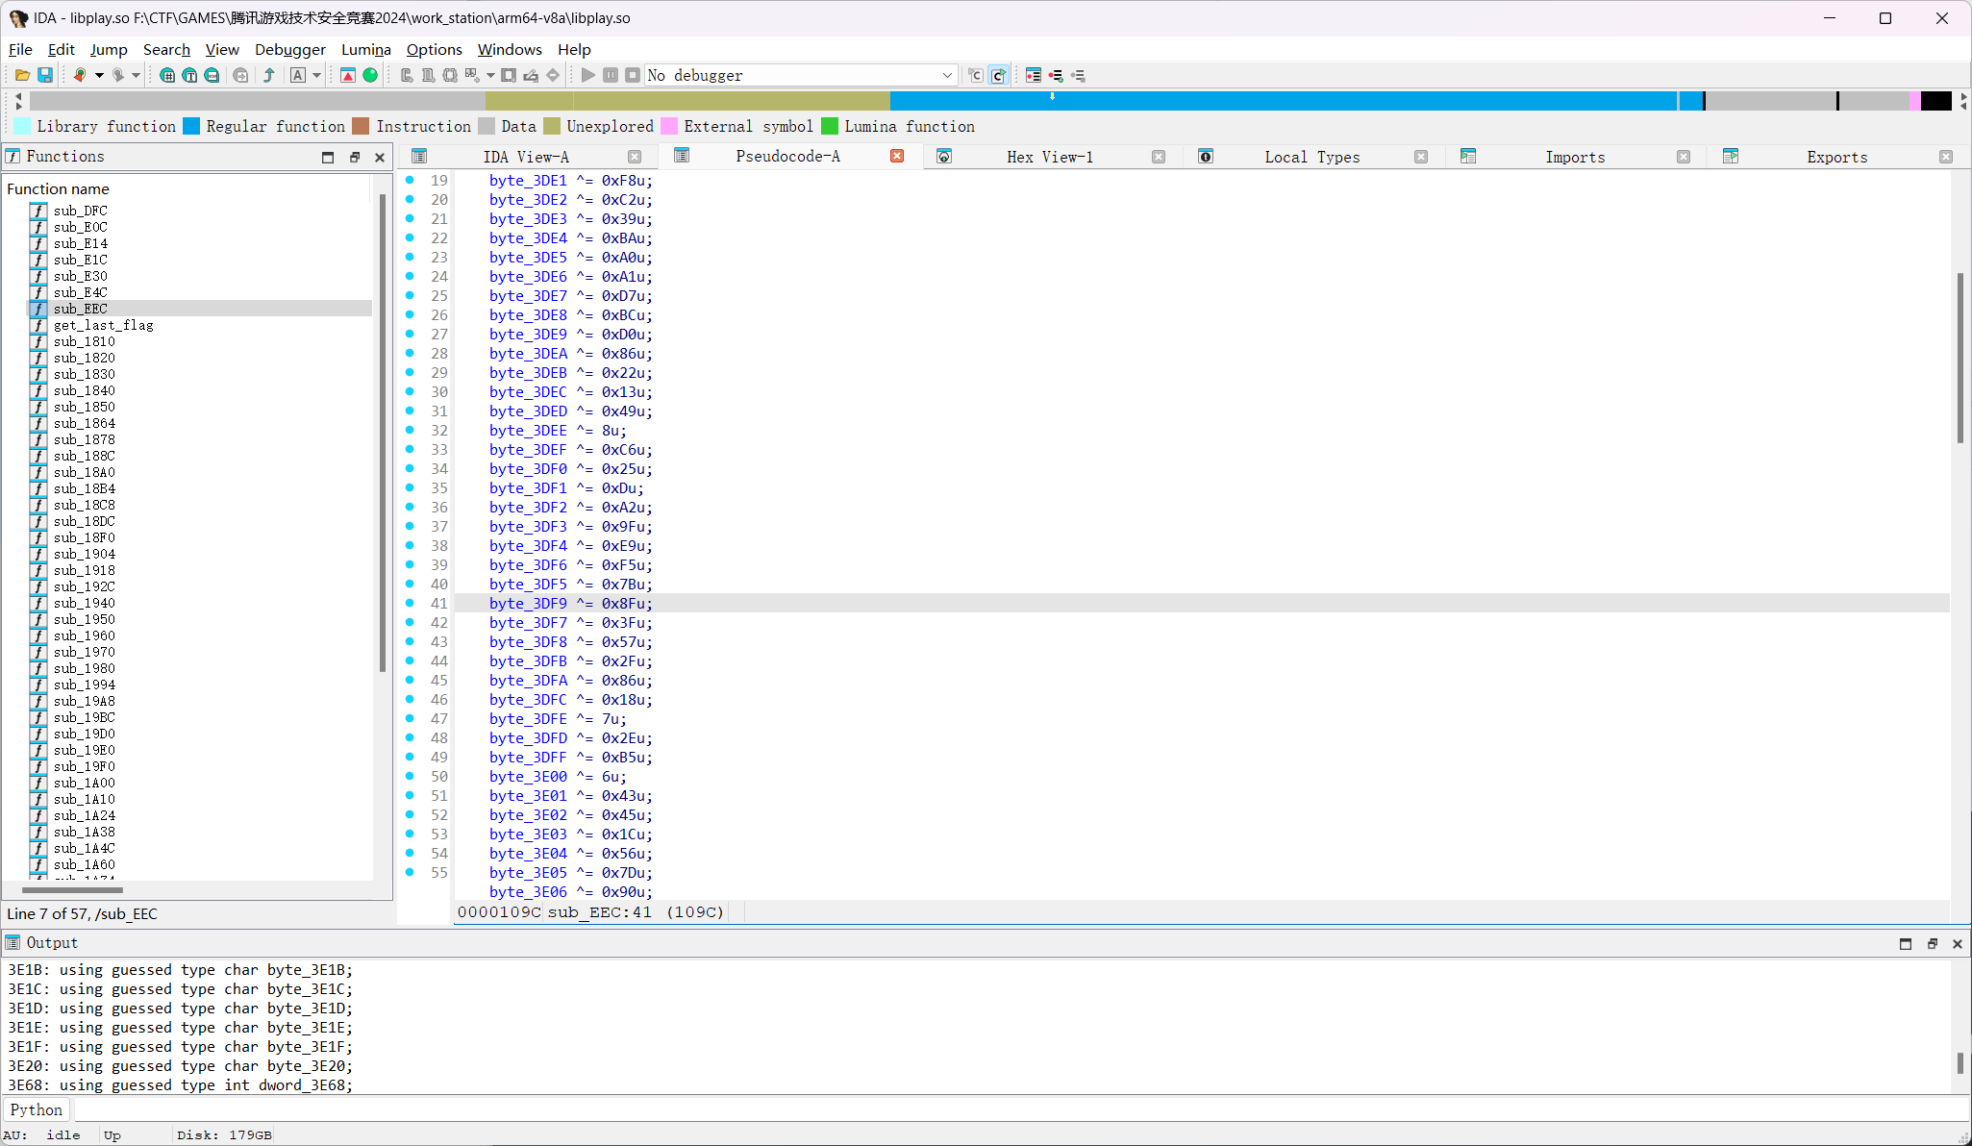Click the boxed letter A toolbar icon
The width and height of the screenshot is (1972, 1146).
coord(298,75)
